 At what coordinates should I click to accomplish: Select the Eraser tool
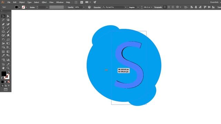tap(8, 35)
